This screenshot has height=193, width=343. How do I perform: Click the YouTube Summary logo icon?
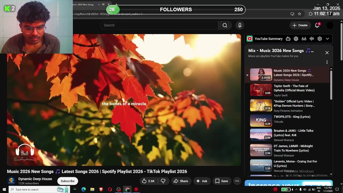pyautogui.click(x=249, y=39)
